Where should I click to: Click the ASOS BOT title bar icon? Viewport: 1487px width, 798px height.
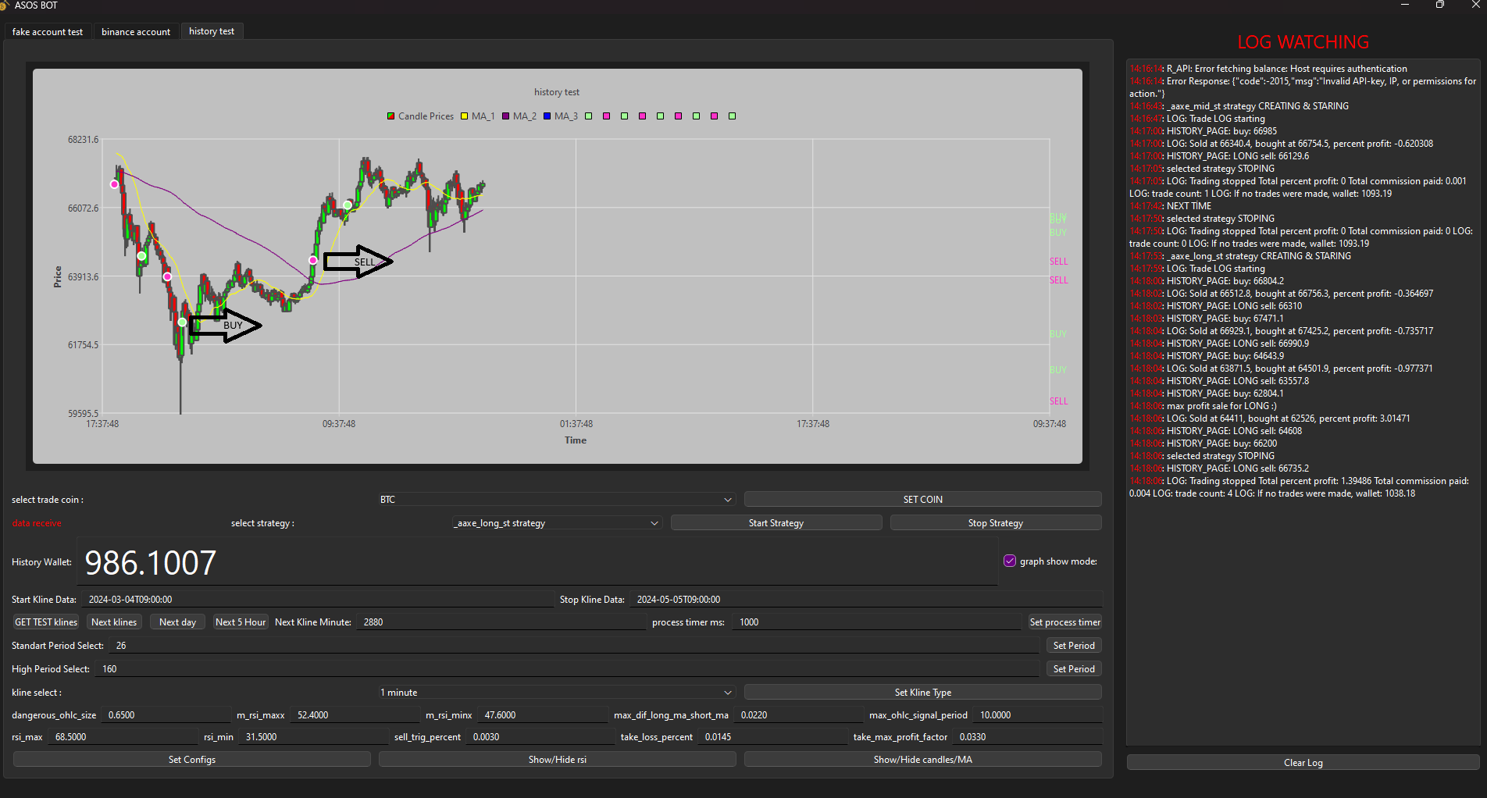(x=4, y=5)
